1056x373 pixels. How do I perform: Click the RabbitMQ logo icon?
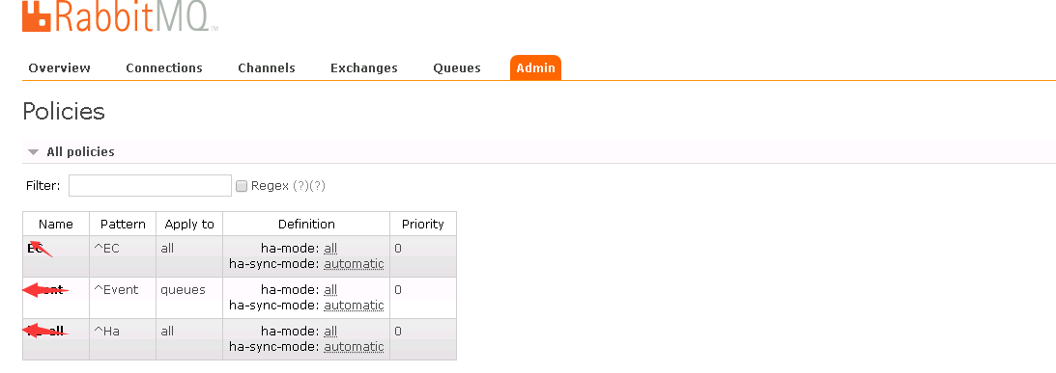pos(37,14)
